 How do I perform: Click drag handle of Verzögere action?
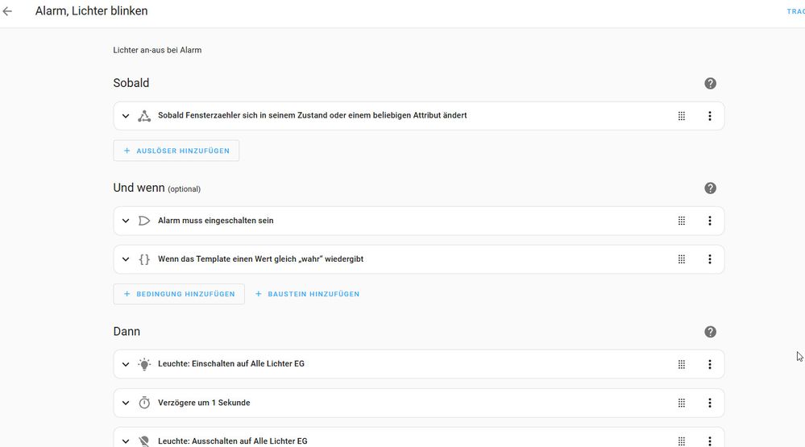coord(682,403)
